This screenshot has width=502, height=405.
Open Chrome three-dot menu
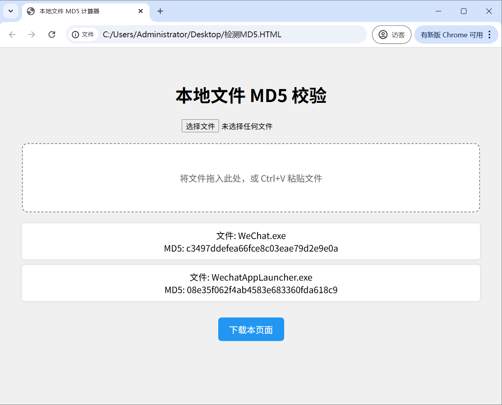(x=489, y=35)
